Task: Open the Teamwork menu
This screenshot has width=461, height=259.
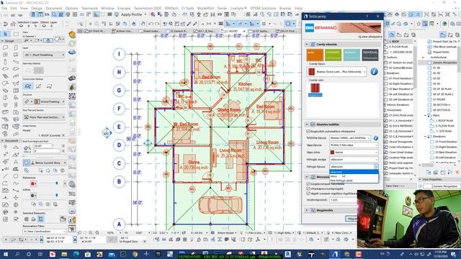Action: [89, 8]
